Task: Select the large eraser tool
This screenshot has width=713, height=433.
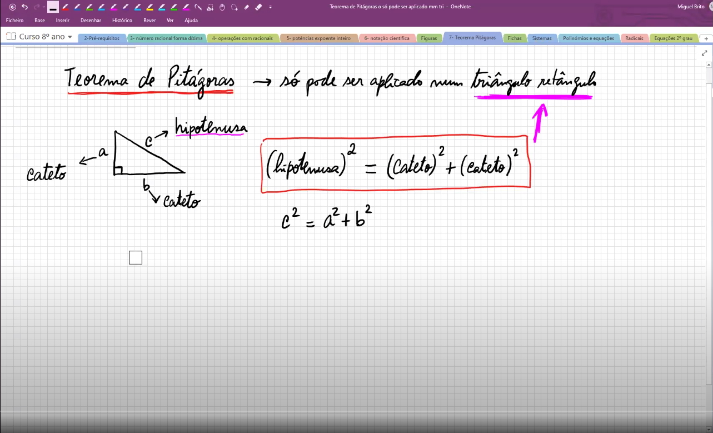Action: 258,7
